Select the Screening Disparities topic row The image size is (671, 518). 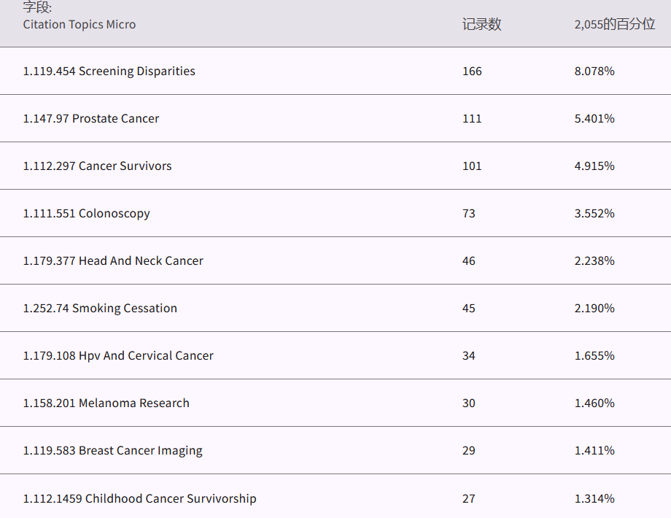pyautogui.click(x=109, y=71)
